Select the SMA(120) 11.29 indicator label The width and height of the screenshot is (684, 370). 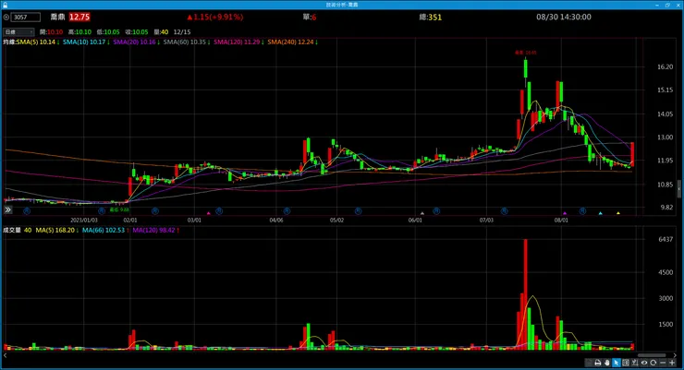pyautogui.click(x=238, y=42)
